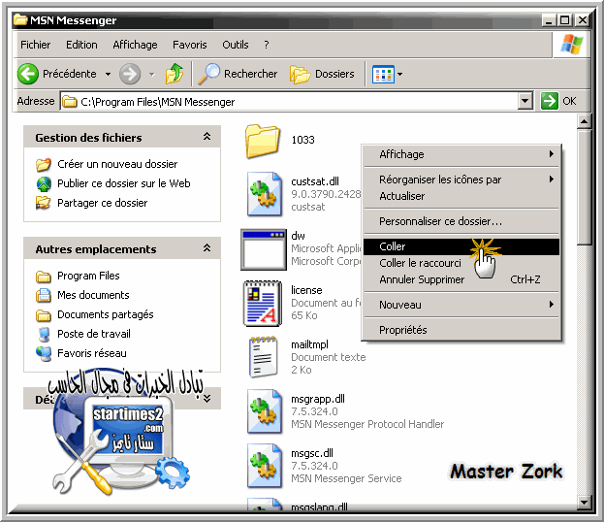Click the Rechercher magnifier icon
Screen dimensions: 604x522
tap(209, 74)
